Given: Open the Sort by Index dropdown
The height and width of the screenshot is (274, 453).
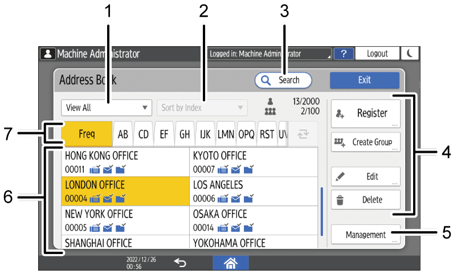Looking at the screenshot, I should tap(202, 108).
